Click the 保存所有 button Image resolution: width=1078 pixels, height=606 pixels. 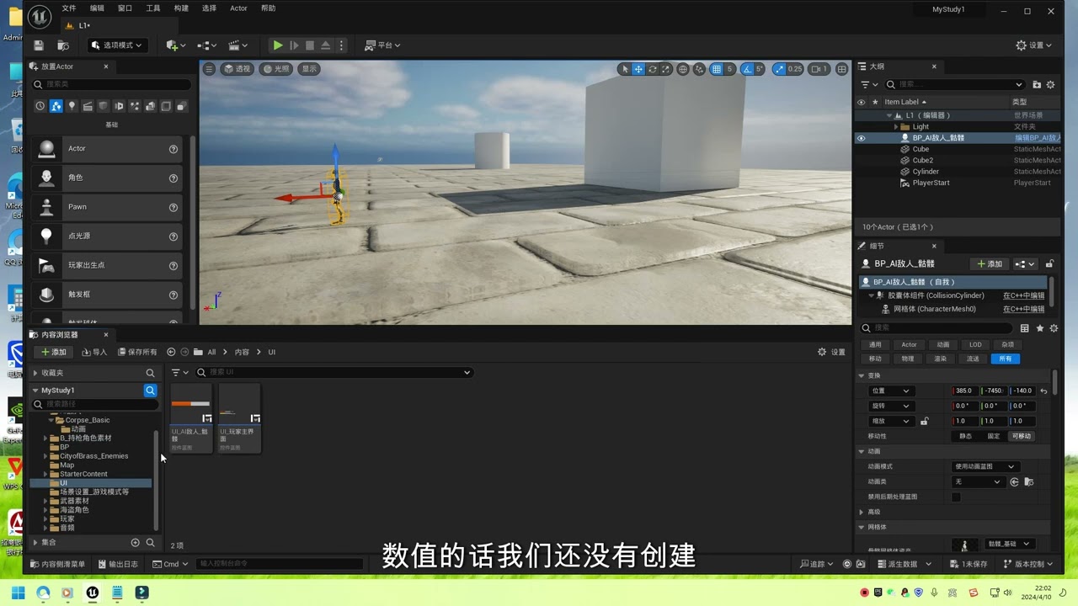[137, 352]
